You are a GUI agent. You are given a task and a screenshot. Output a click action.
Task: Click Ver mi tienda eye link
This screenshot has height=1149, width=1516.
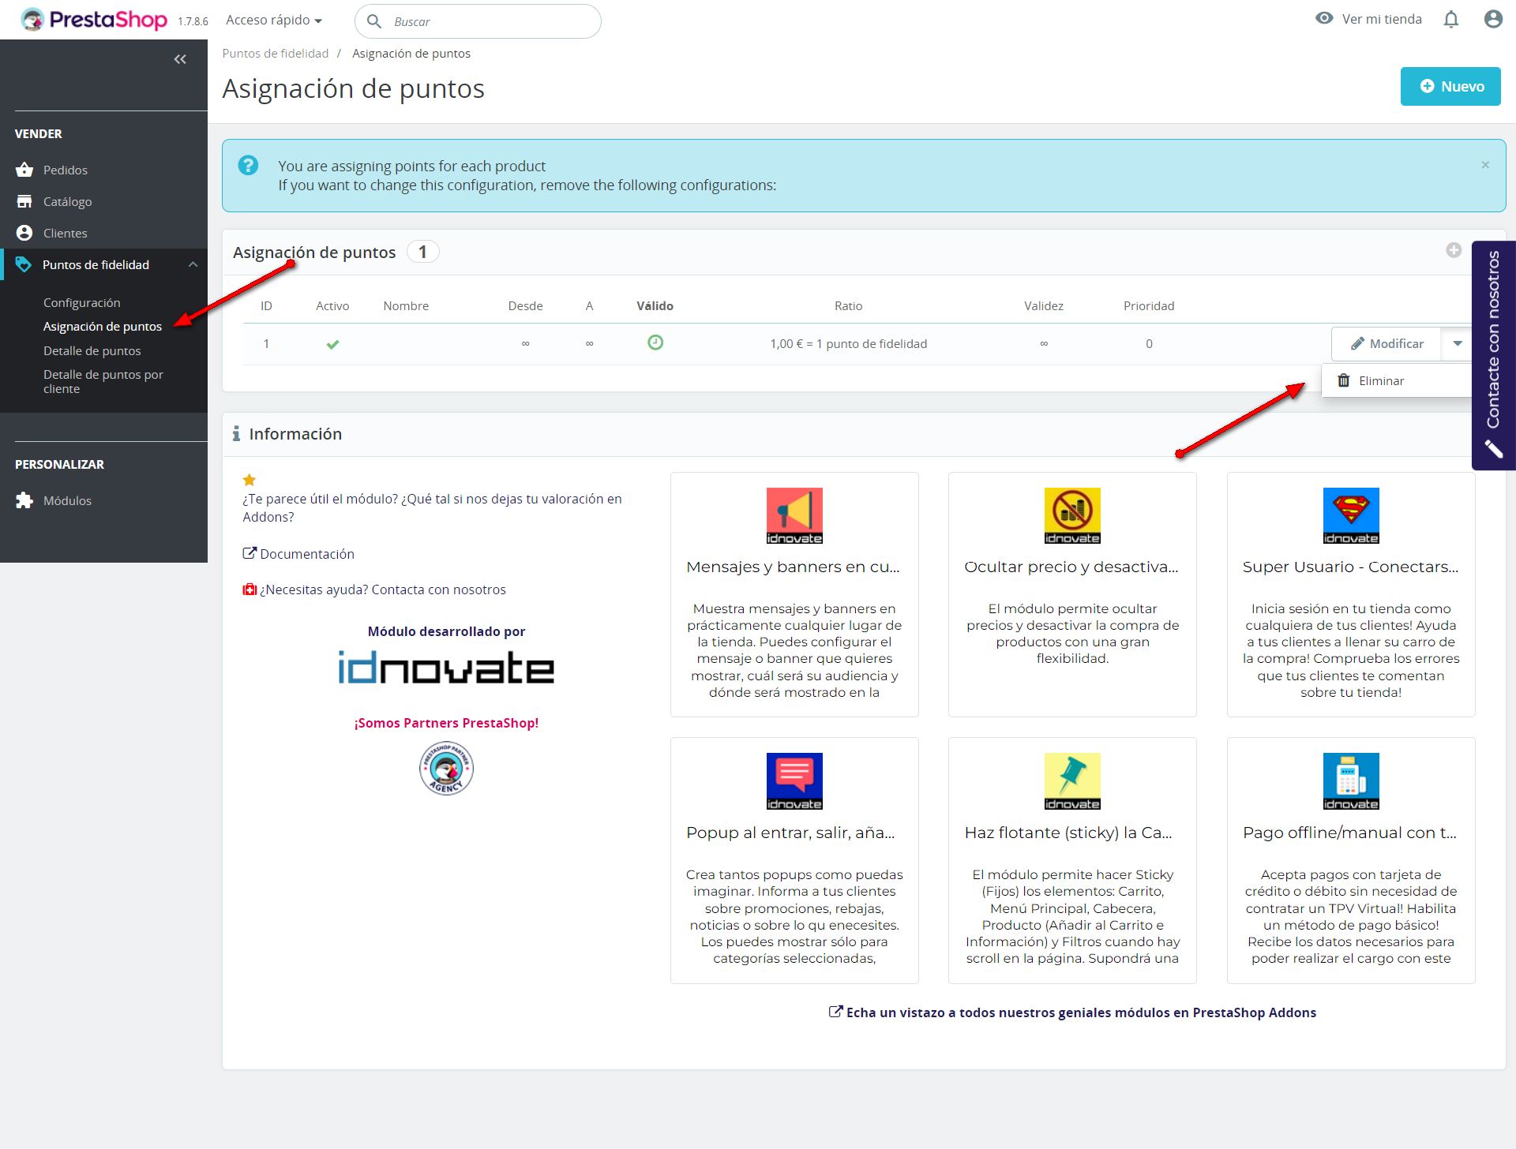pos(1368,19)
